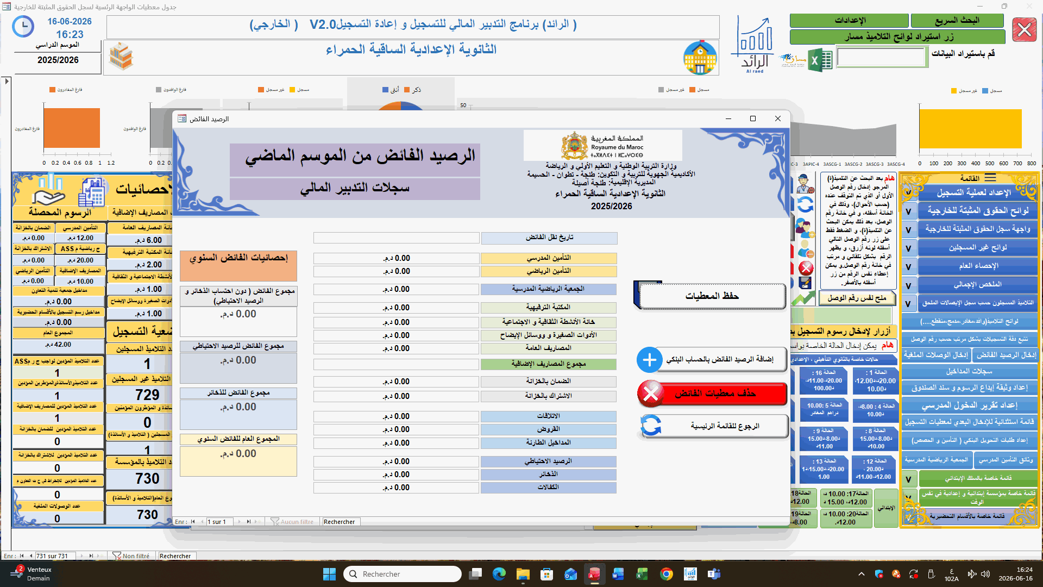Click حذف معطيات الفائض delete button

click(x=714, y=394)
